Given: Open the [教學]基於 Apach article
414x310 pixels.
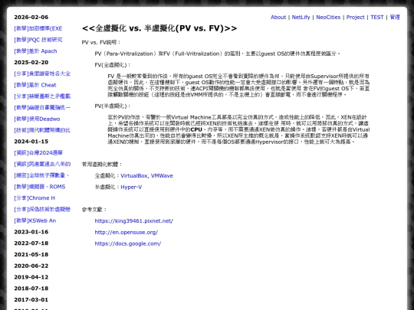Looking at the screenshot, I should point(35,51).
